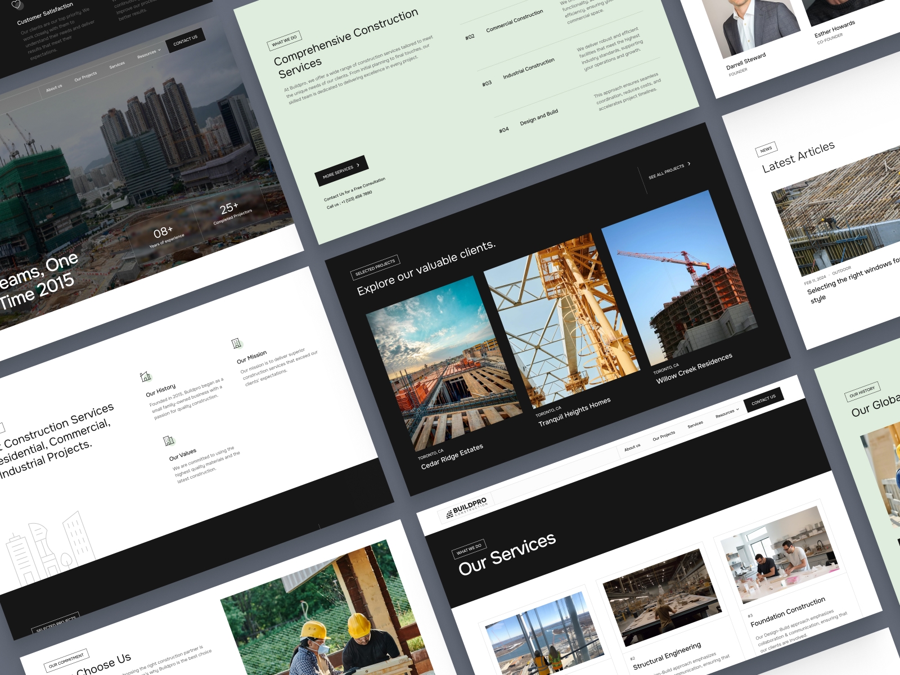Open the Structural Engineering service card image
The height and width of the screenshot is (675, 900).
[661, 598]
